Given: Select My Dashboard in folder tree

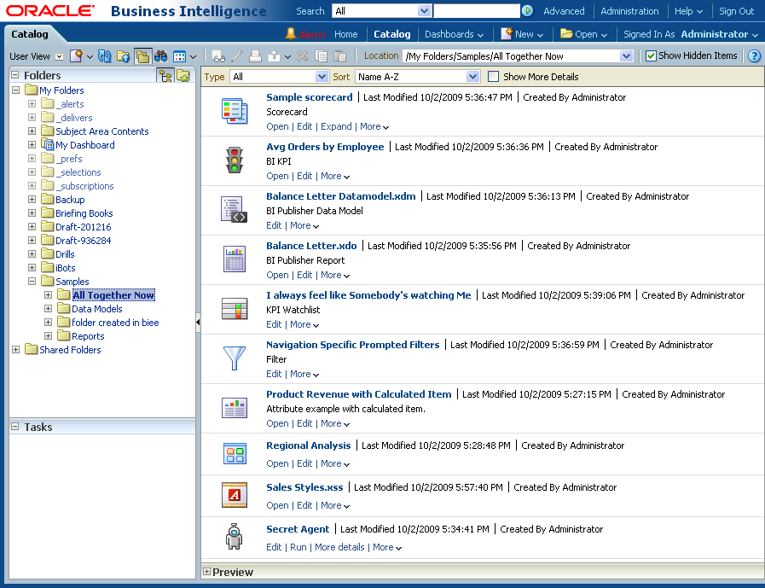Looking at the screenshot, I should coord(85,145).
